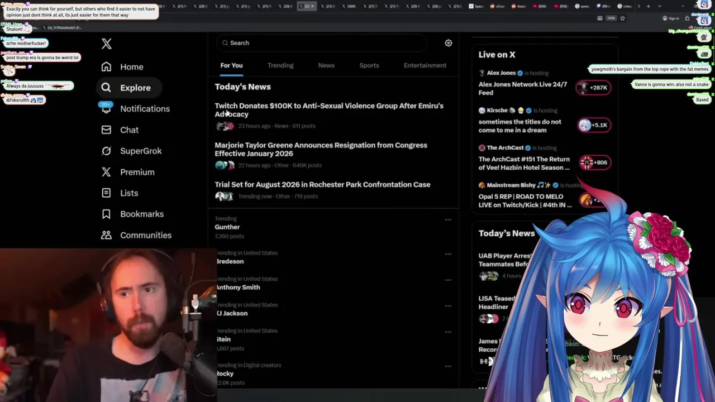Open Communities icon in sidebar
The image size is (715, 402).
pos(106,235)
